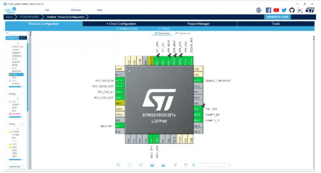Select the Pinout view tab
This screenshot has height=173, width=321.
[x=162, y=33]
